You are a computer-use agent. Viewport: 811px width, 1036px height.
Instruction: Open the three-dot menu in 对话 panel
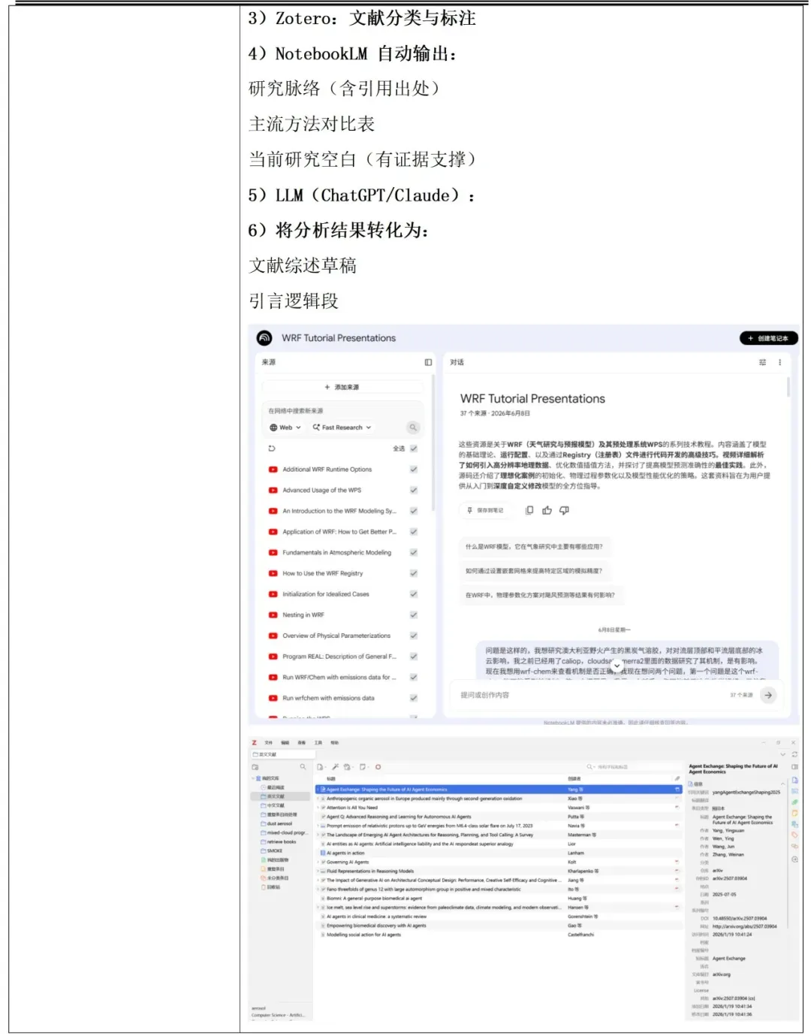779,362
